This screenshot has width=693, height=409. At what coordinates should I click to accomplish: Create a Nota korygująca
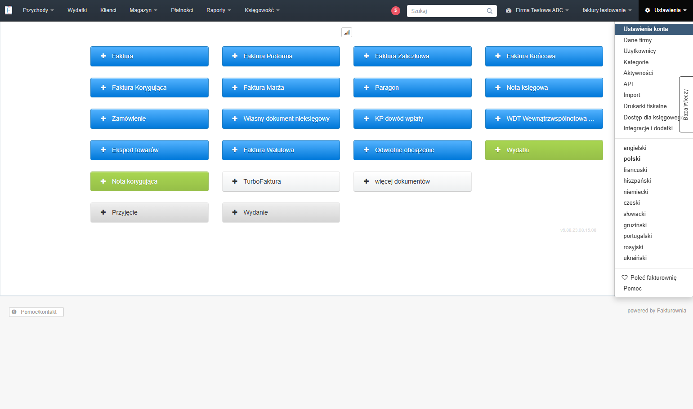click(149, 181)
